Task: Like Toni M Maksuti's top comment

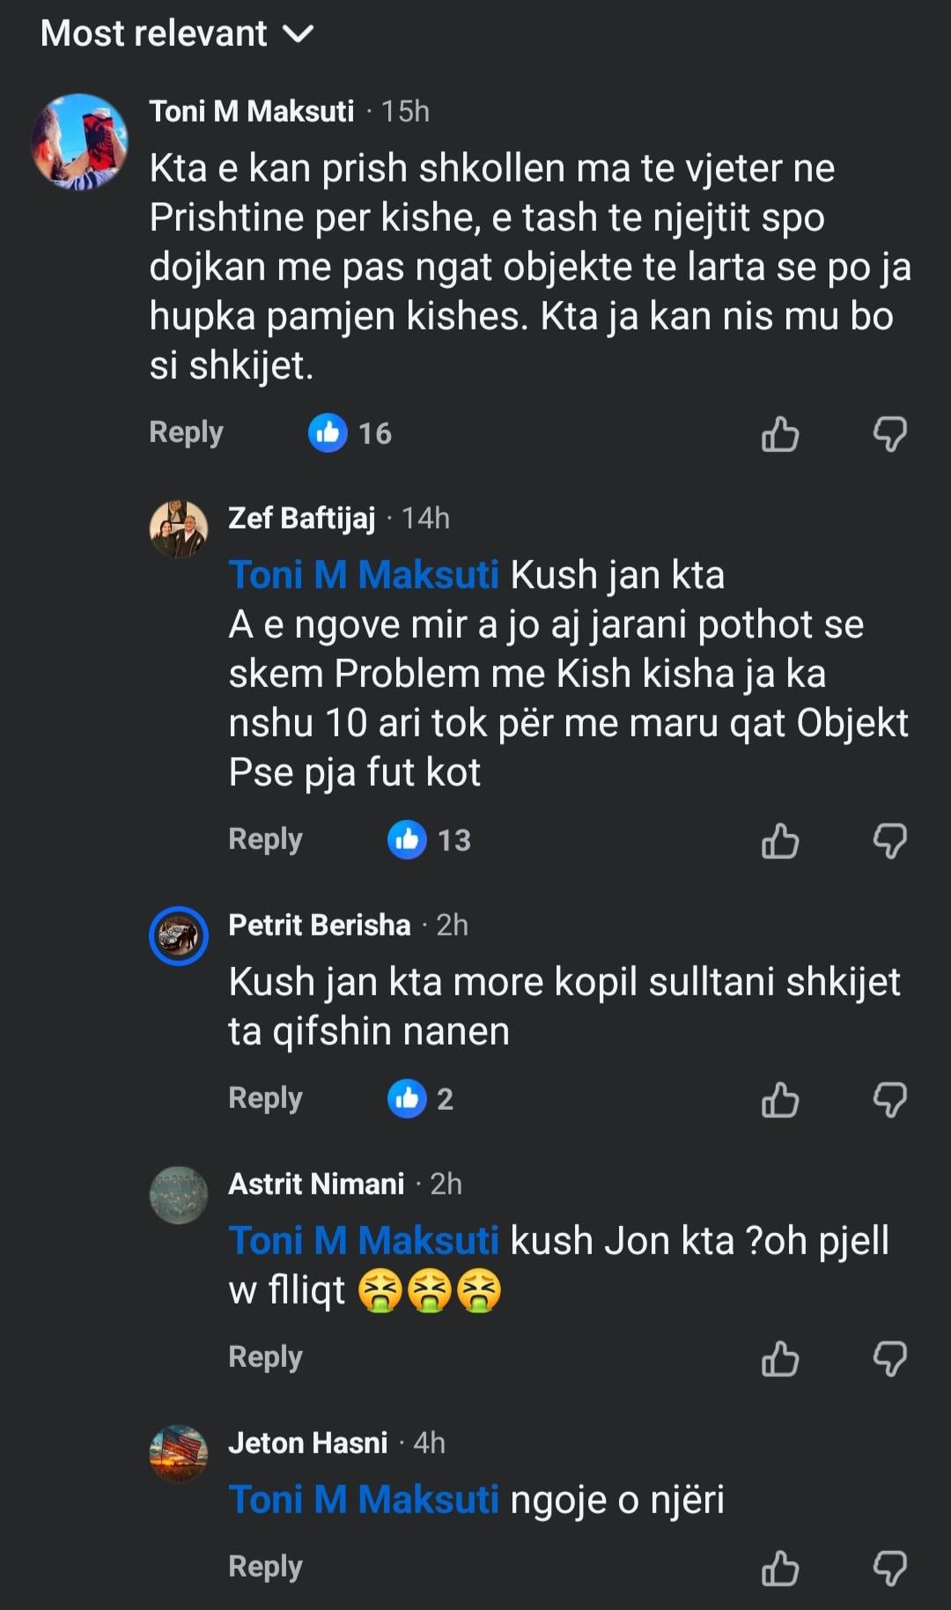Action: coord(779,434)
